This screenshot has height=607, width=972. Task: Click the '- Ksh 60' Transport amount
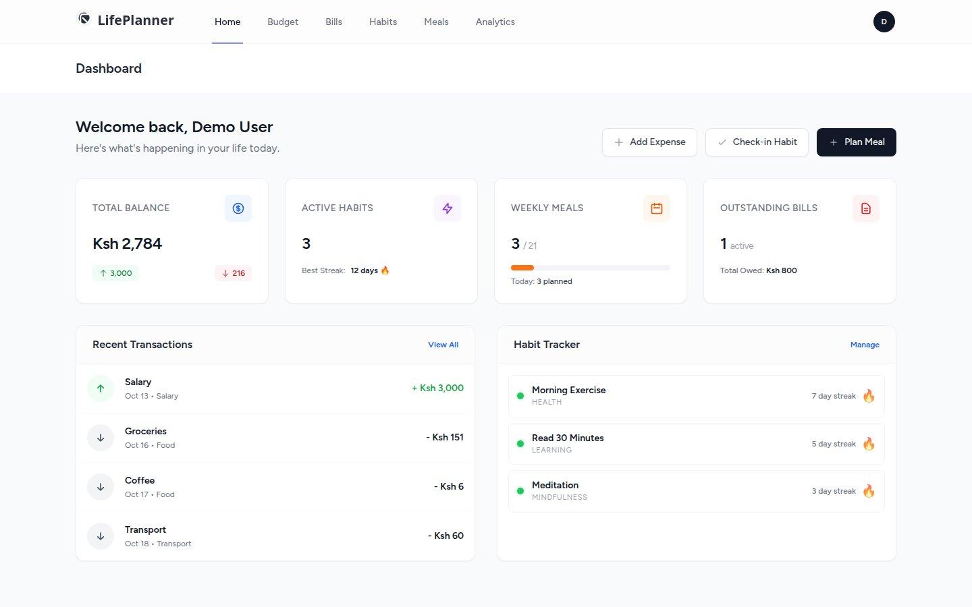446,536
